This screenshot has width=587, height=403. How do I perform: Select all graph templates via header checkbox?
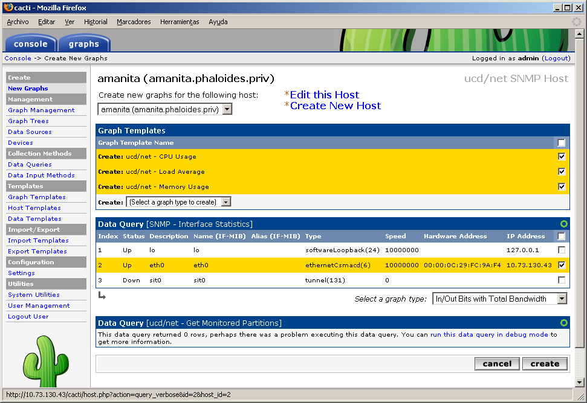562,143
